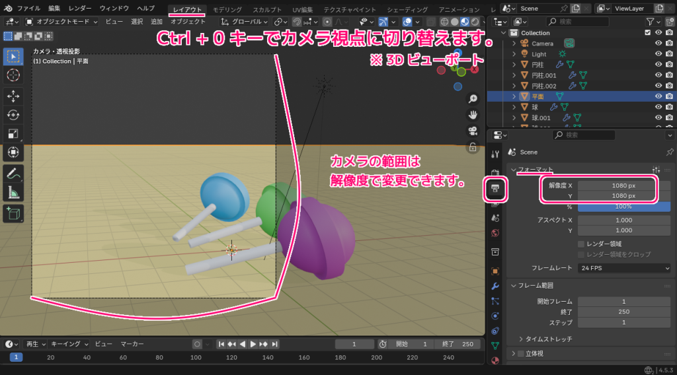Open the World properties tab icon

pos(495,233)
